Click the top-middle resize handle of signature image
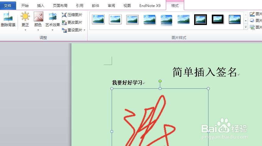 click(x=160, y=89)
